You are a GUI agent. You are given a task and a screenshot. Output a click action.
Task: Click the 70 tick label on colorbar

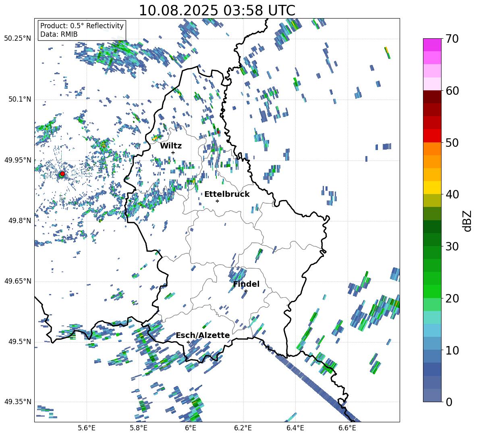(452, 39)
